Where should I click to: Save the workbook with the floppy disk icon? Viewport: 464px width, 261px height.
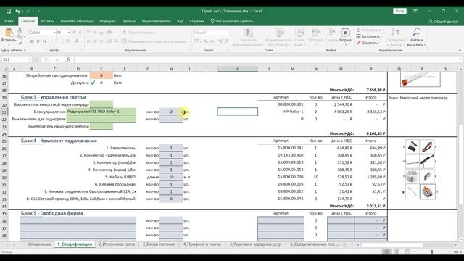click(9, 12)
